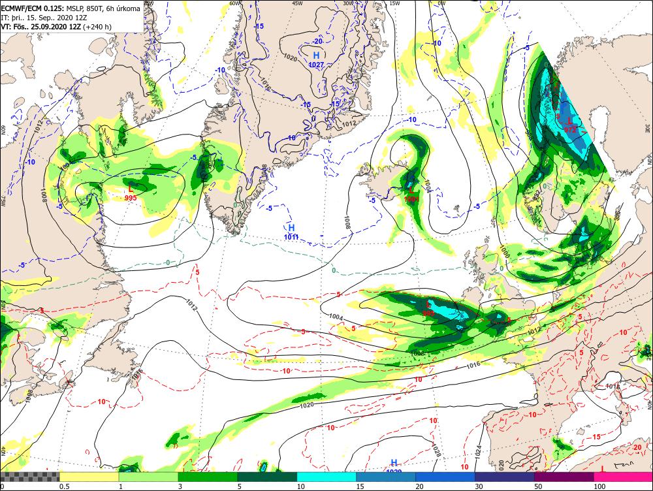The height and width of the screenshot is (491, 653).
Task: Click the '0.5' legend scale value
Action: (x=64, y=486)
